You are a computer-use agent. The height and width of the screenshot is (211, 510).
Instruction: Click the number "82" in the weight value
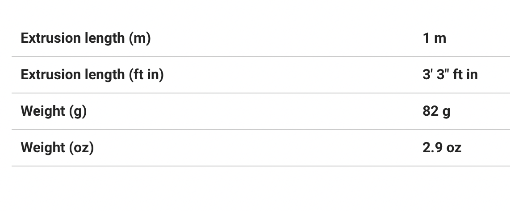(431, 111)
